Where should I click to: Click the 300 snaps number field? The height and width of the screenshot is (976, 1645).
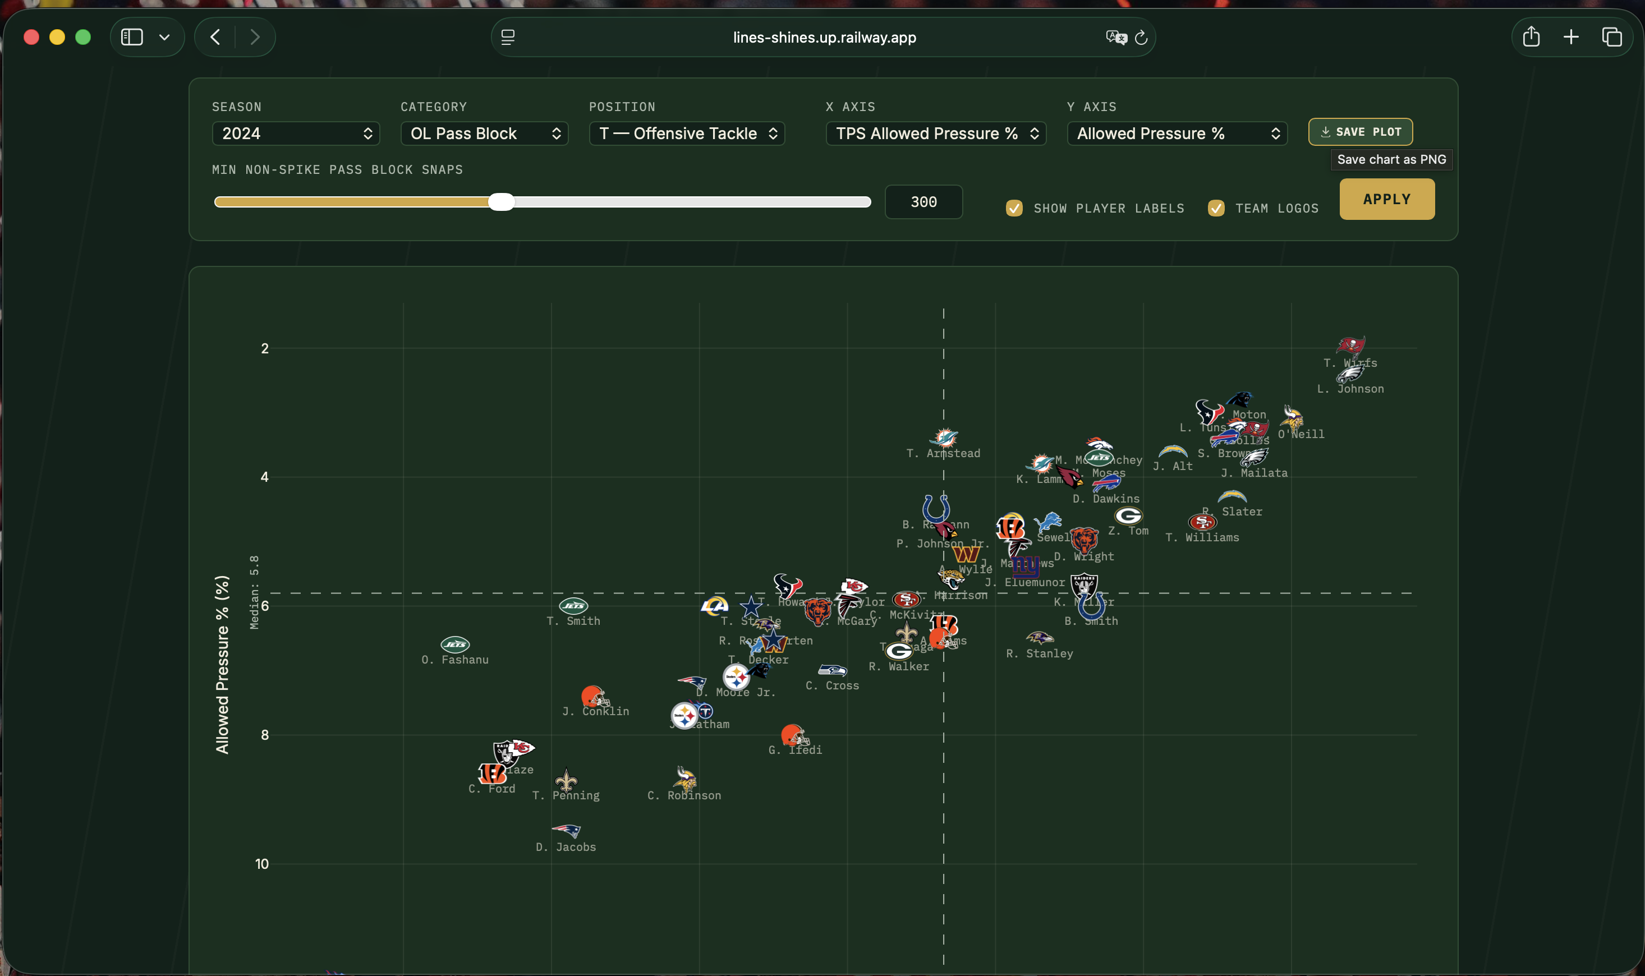(923, 202)
